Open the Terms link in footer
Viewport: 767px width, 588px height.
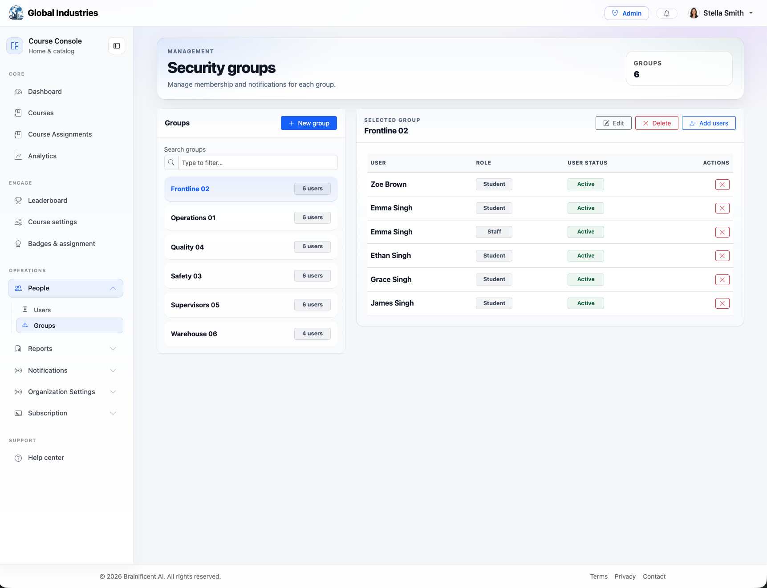point(599,576)
